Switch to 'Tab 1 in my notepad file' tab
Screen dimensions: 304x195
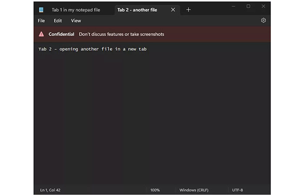(76, 10)
